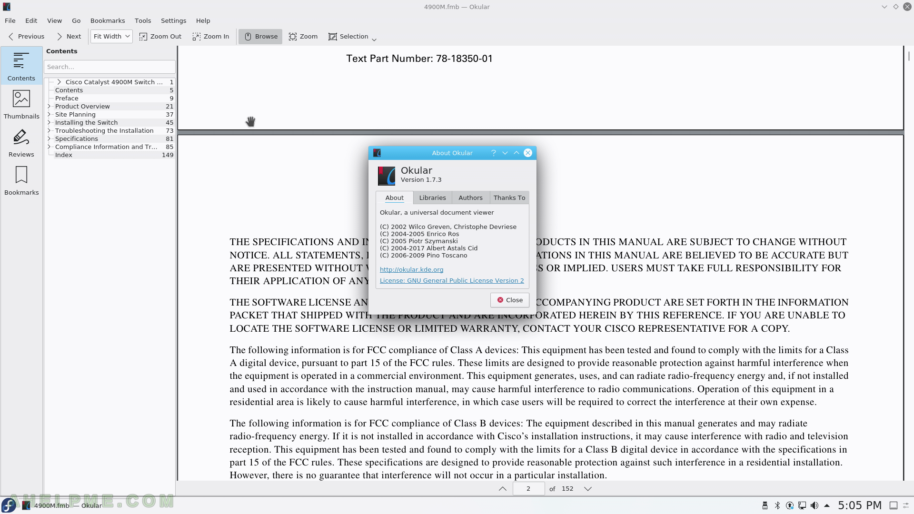Image resolution: width=914 pixels, height=514 pixels.
Task: Open GNU General Public License link
Action: pos(452,280)
